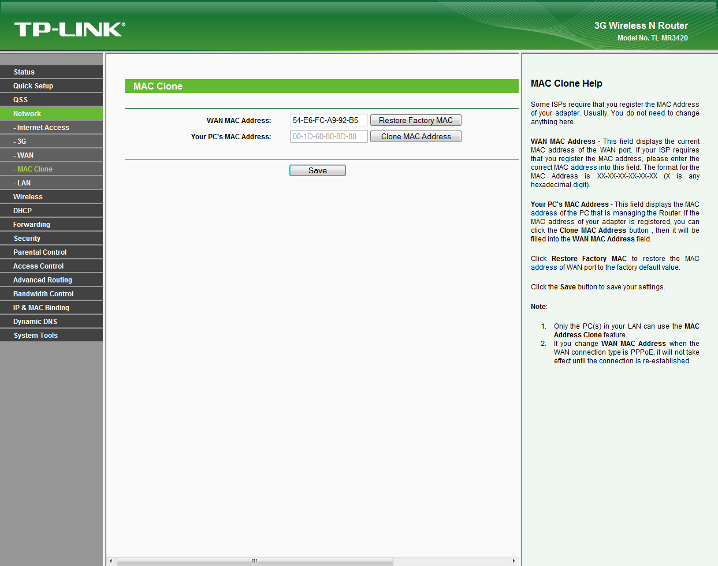Expand the Forwarding menu section
718x566 pixels.
pyautogui.click(x=32, y=225)
